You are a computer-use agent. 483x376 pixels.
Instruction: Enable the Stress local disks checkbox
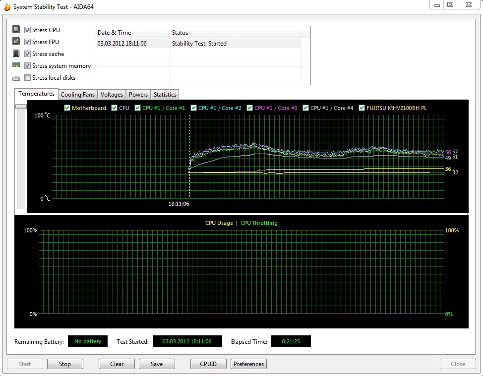click(28, 78)
